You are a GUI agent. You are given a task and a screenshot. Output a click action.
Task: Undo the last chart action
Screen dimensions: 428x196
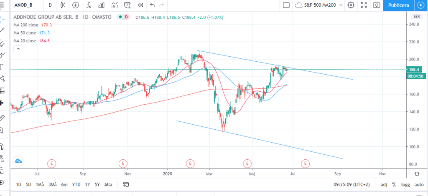click(x=152, y=5)
